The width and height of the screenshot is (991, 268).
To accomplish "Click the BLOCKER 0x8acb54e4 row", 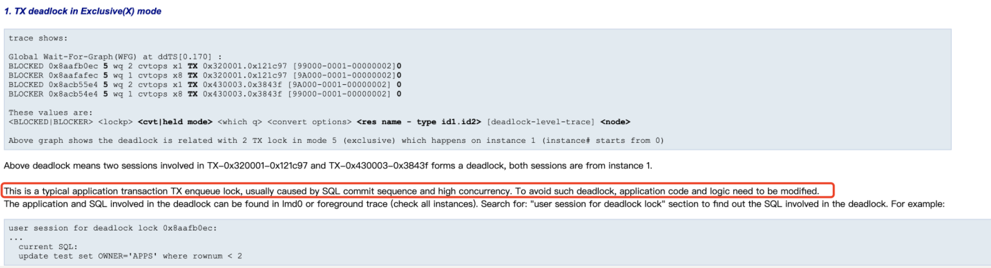I will 205,94.
